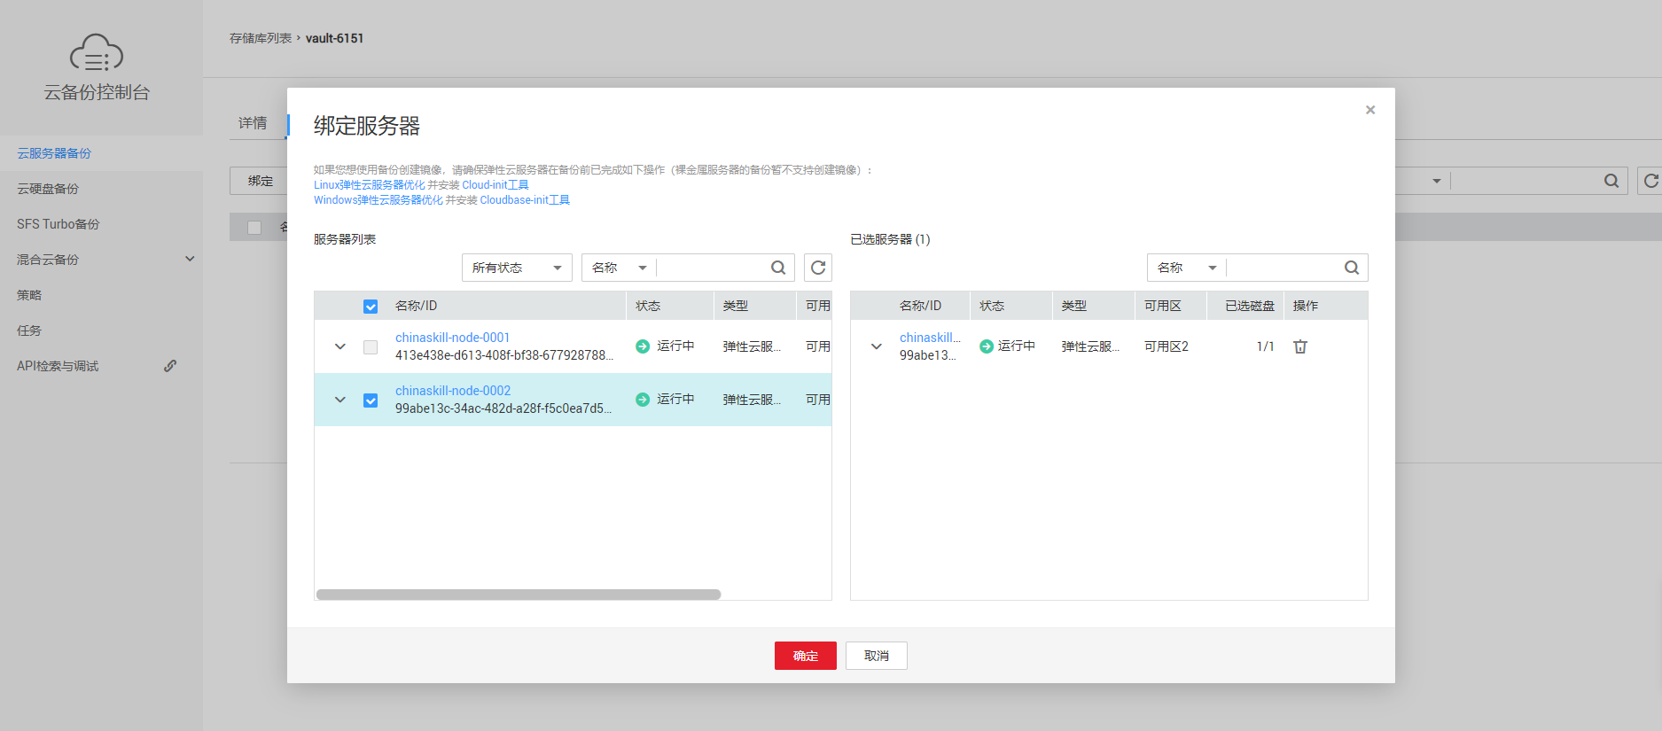Select SFS Turbo备份 in the sidebar

tap(59, 224)
